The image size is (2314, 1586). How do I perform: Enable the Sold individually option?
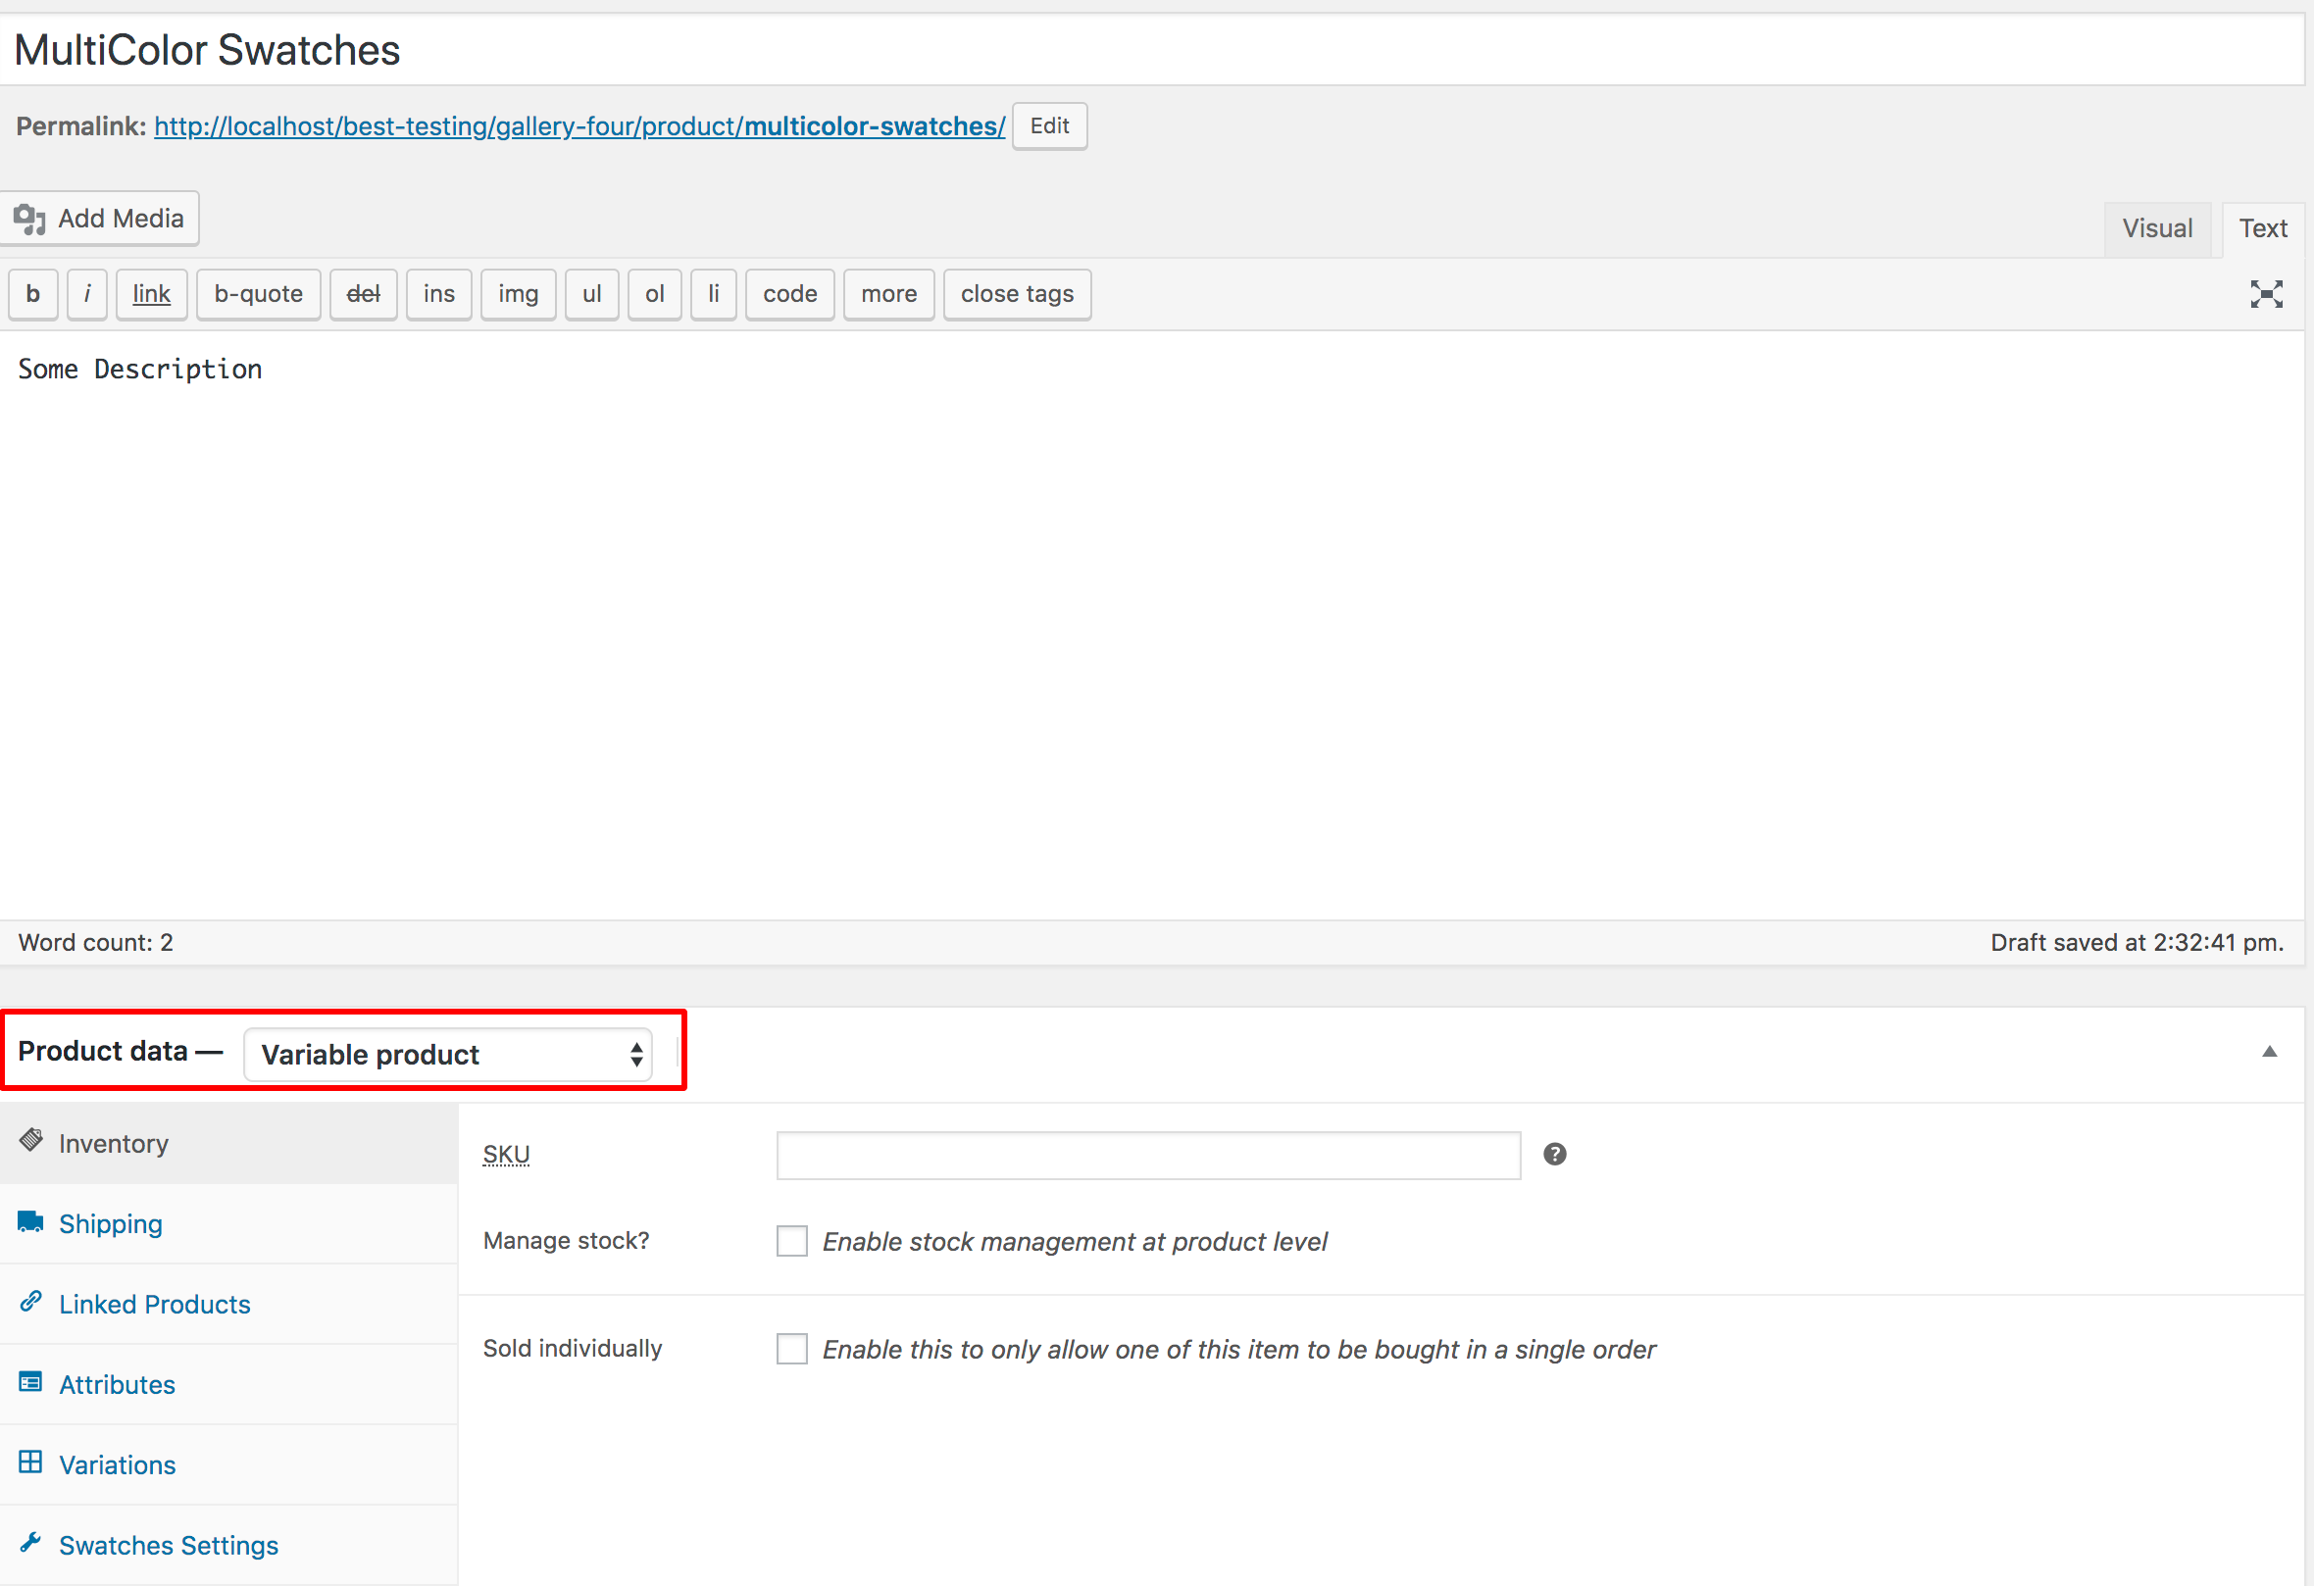coord(790,1348)
